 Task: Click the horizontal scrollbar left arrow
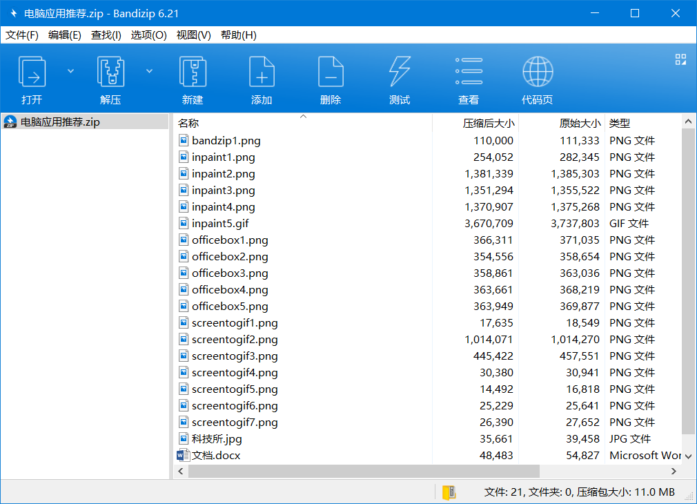pos(181,471)
